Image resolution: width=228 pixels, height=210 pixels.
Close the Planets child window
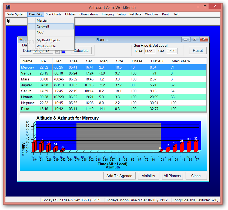coord(204,39)
